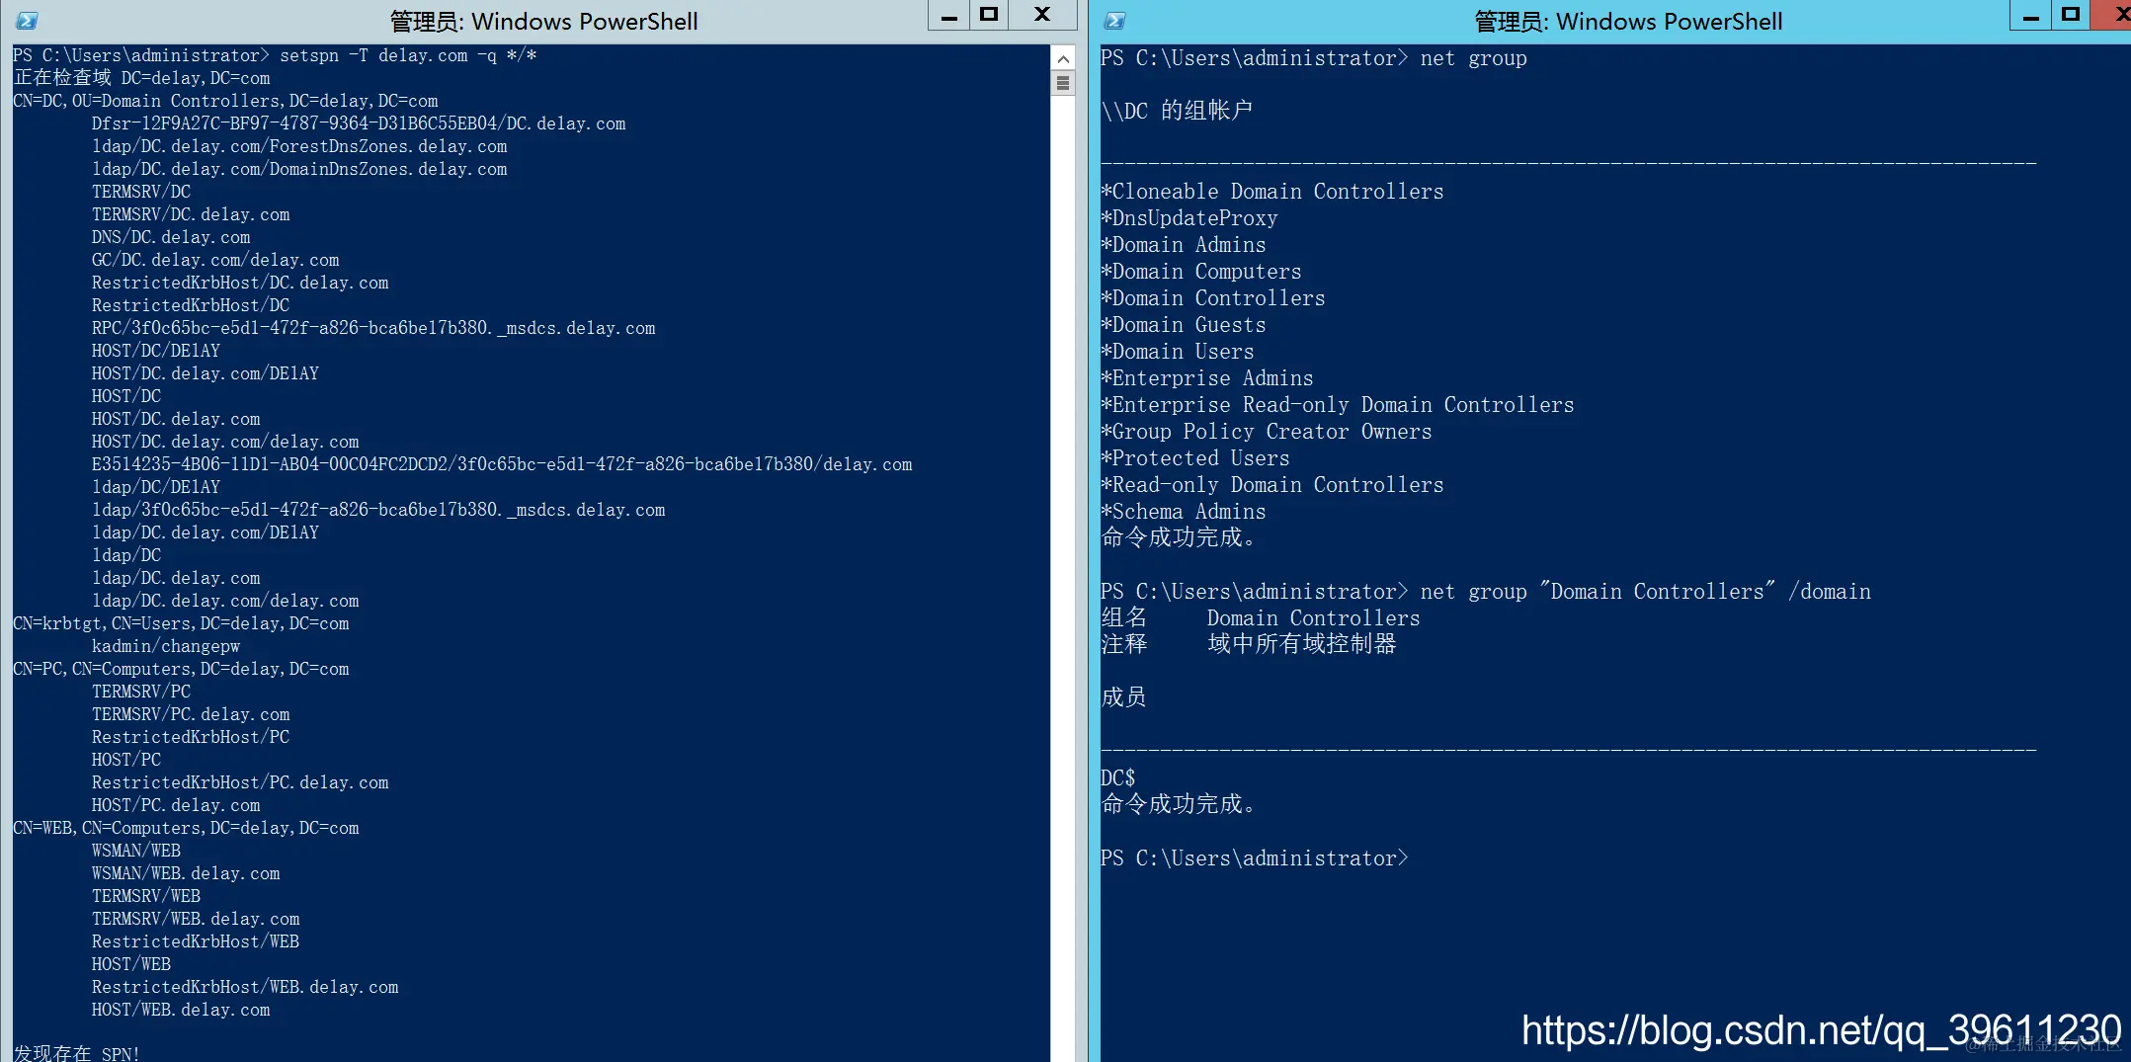
Task: Click the "CN=WEB,CN=Computers,DC=delay,DC=com" line
Action: pos(186,828)
